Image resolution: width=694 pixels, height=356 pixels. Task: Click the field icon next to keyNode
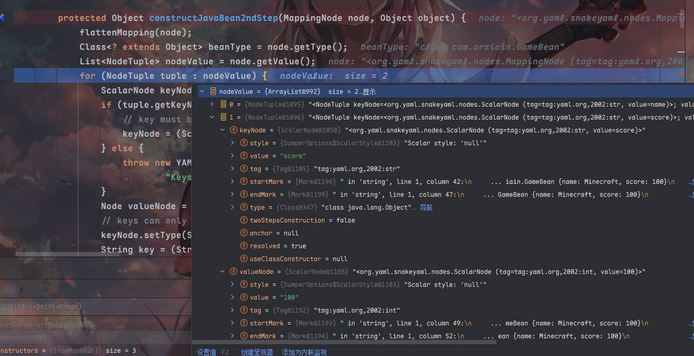click(x=234, y=130)
